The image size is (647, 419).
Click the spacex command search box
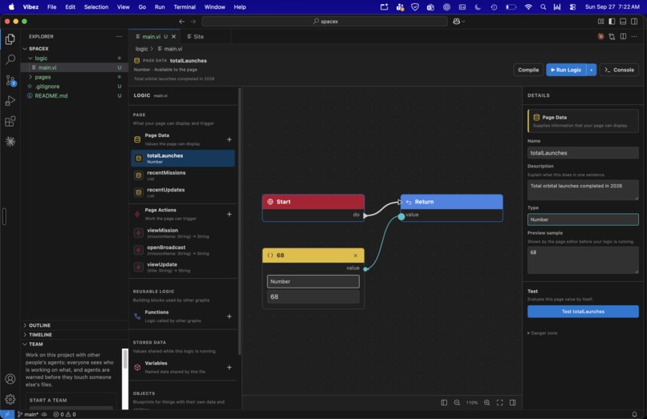point(325,22)
